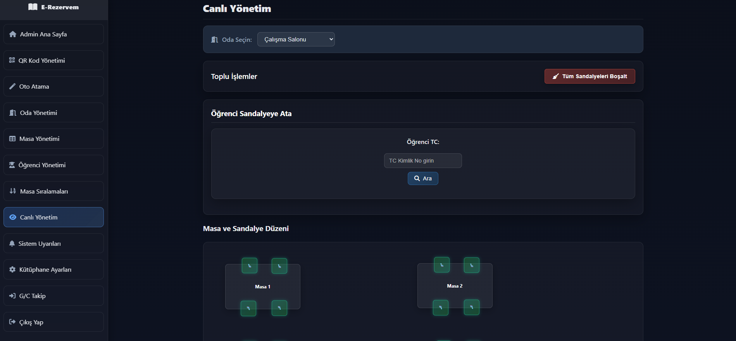Navigate to Oda Yönetimi
Viewport: 736px width, 341px height.
click(x=53, y=113)
